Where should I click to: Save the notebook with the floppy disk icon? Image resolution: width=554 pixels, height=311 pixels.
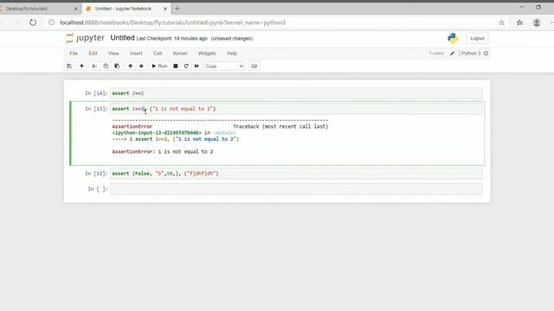point(69,66)
